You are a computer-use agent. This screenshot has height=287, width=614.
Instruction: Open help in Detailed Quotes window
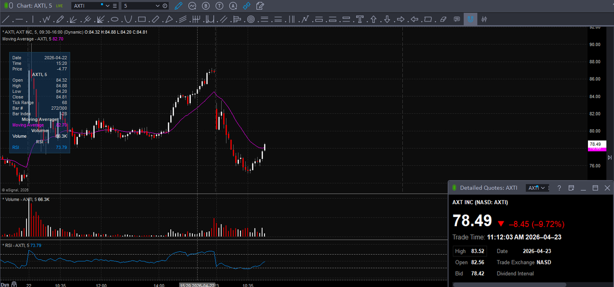[x=559, y=188]
